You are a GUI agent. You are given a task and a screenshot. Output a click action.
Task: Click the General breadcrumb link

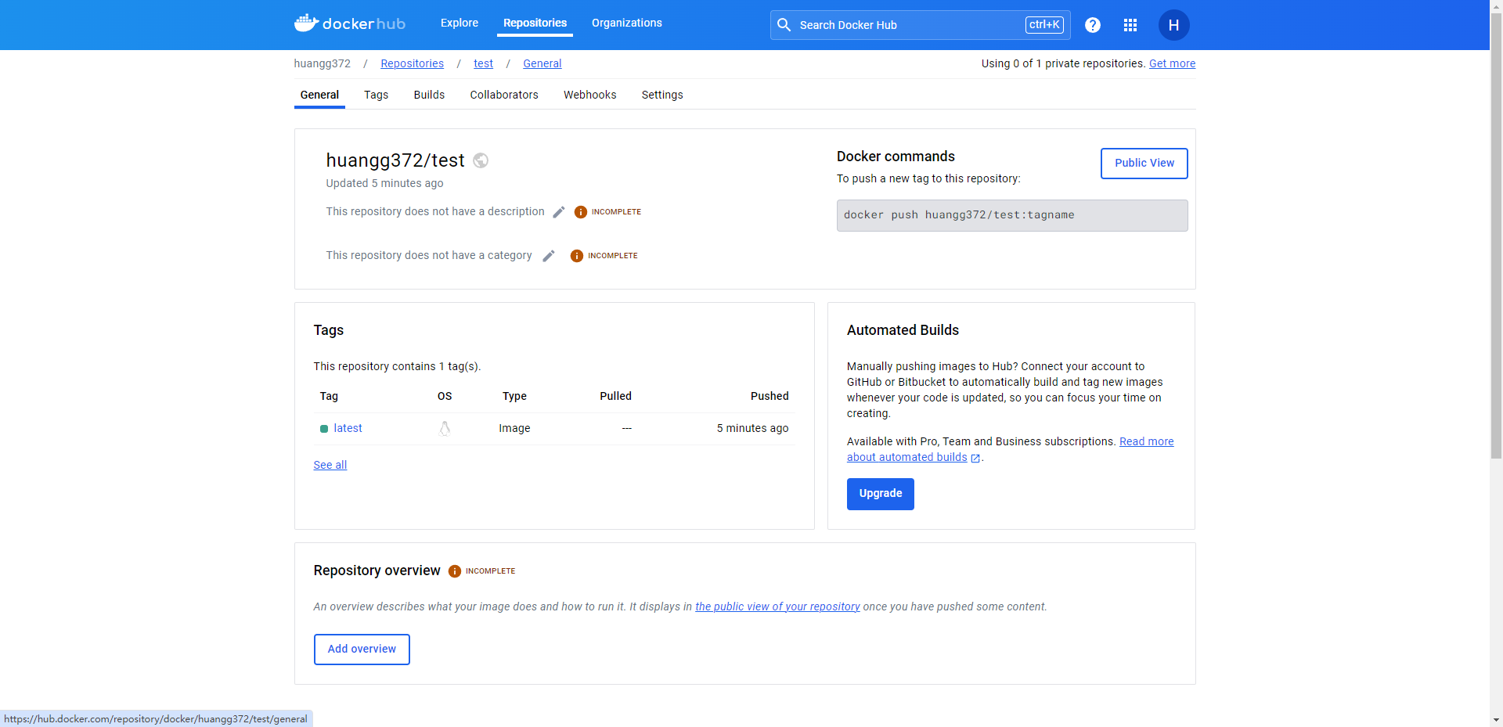tap(542, 63)
